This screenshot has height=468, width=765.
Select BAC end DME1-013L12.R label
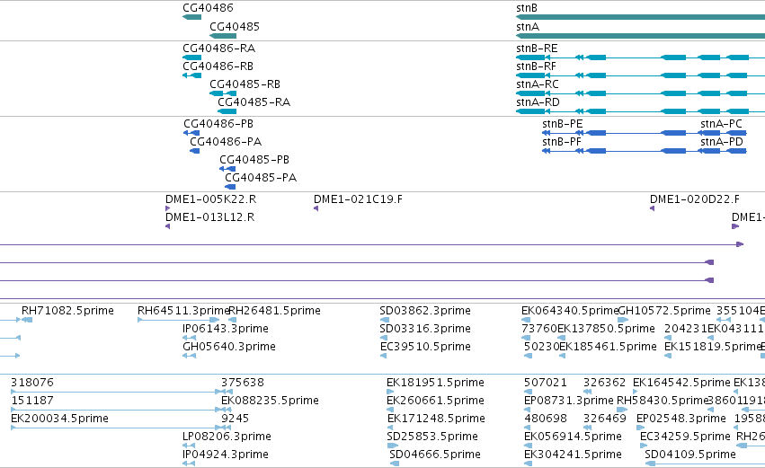click(x=209, y=217)
